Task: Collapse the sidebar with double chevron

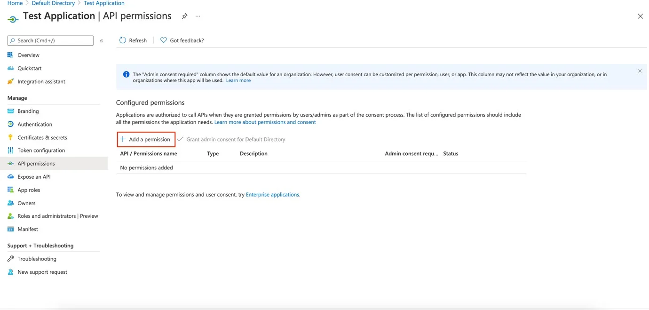Action: tap(102, 41)
